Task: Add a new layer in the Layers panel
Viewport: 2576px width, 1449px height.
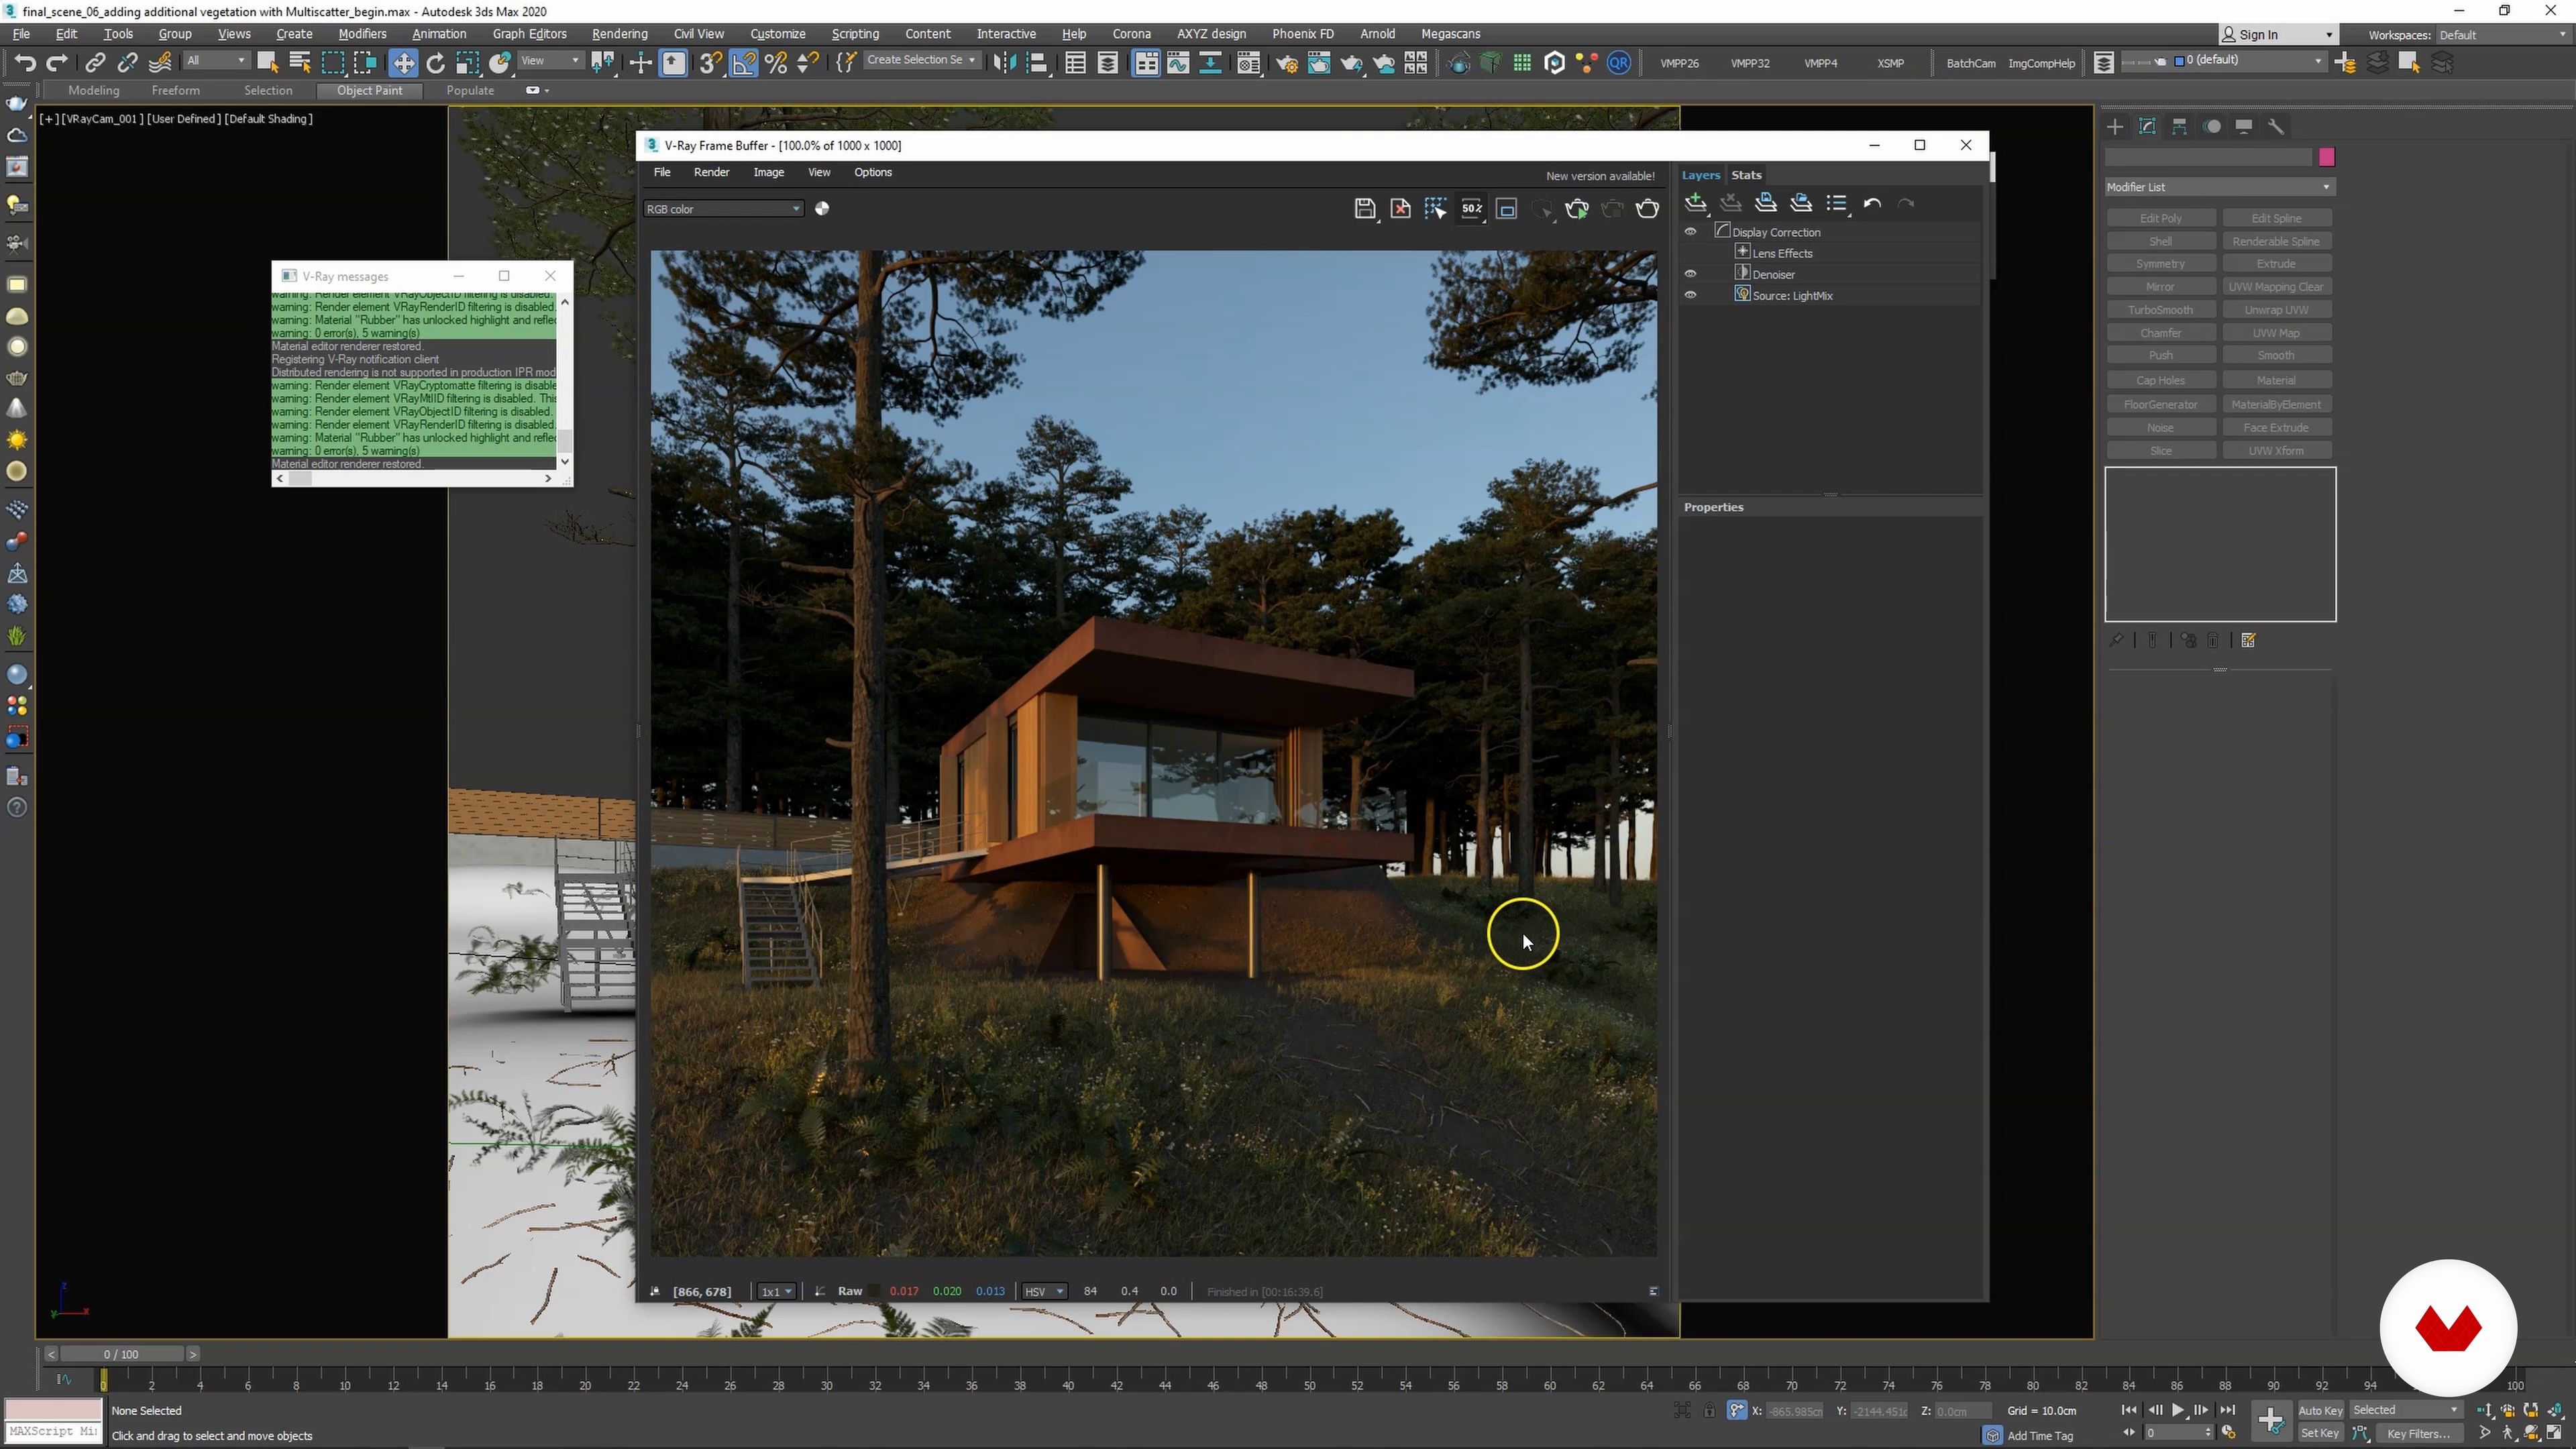Action: pyautogui.click(x=1695, y=203)
